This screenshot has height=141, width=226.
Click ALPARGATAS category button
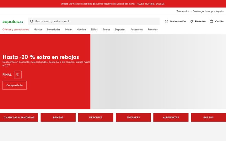(171, 118)
